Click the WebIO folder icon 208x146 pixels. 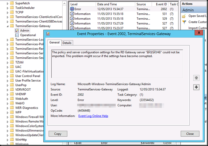coord(12,103)
